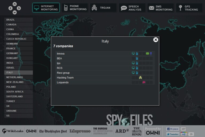205x137 pixels.
Task: Pan the map down with the arrow
Action: pyautogui.click(x=15, y=12)
